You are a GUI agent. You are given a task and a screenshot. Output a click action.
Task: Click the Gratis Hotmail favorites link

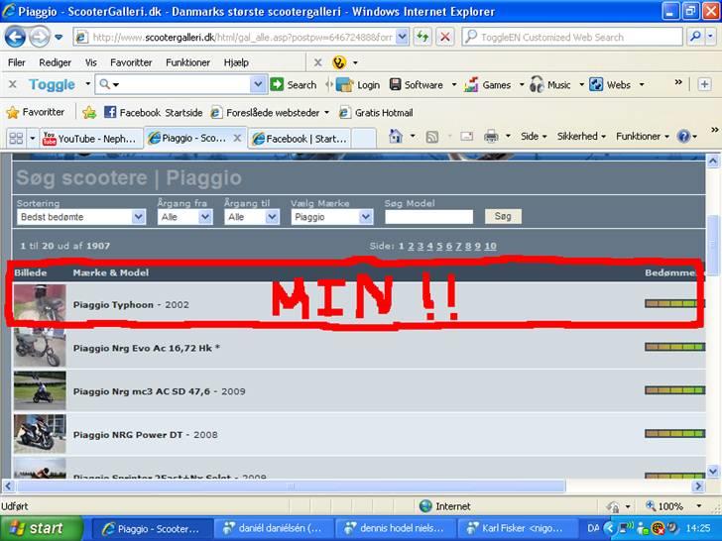click(x=382, y=112)
